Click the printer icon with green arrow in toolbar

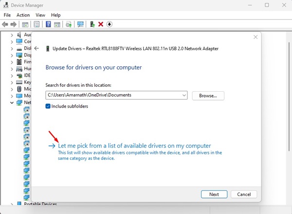tap(69, 24)
